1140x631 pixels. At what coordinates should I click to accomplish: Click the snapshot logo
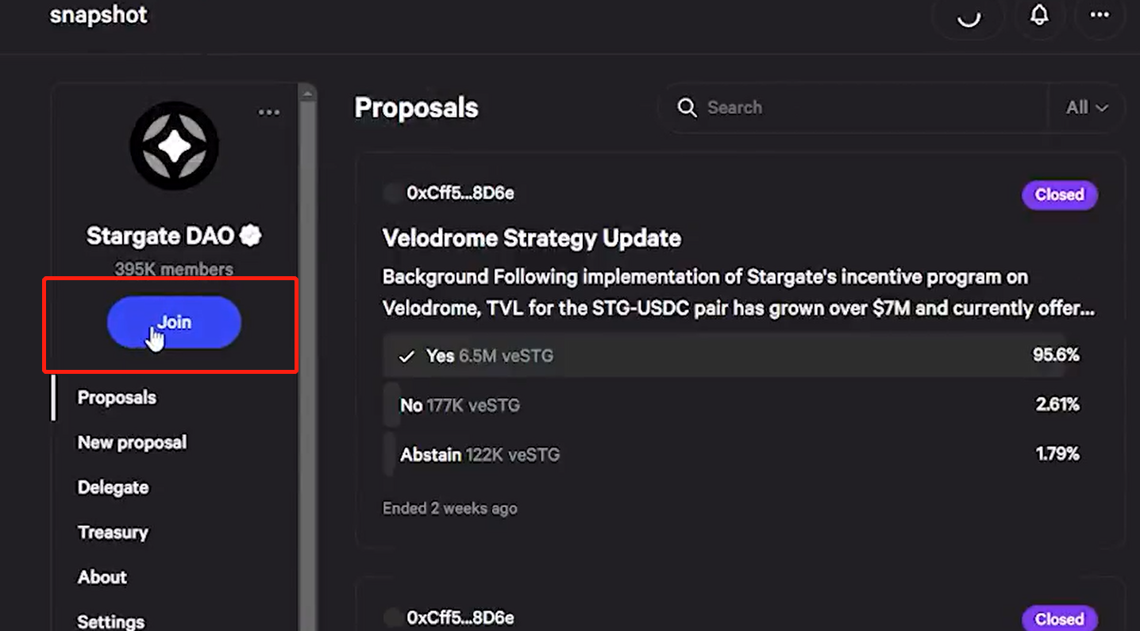click(x=98, y=15)
